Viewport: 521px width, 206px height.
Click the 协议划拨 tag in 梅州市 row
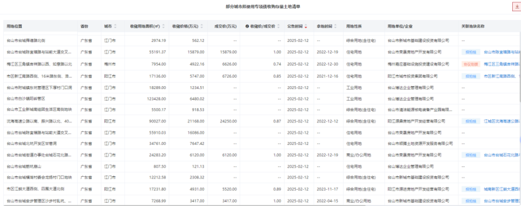click(x=470, y=64)
